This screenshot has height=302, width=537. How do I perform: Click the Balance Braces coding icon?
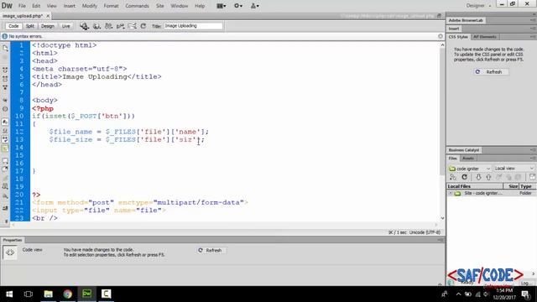[x=5, y=109]
